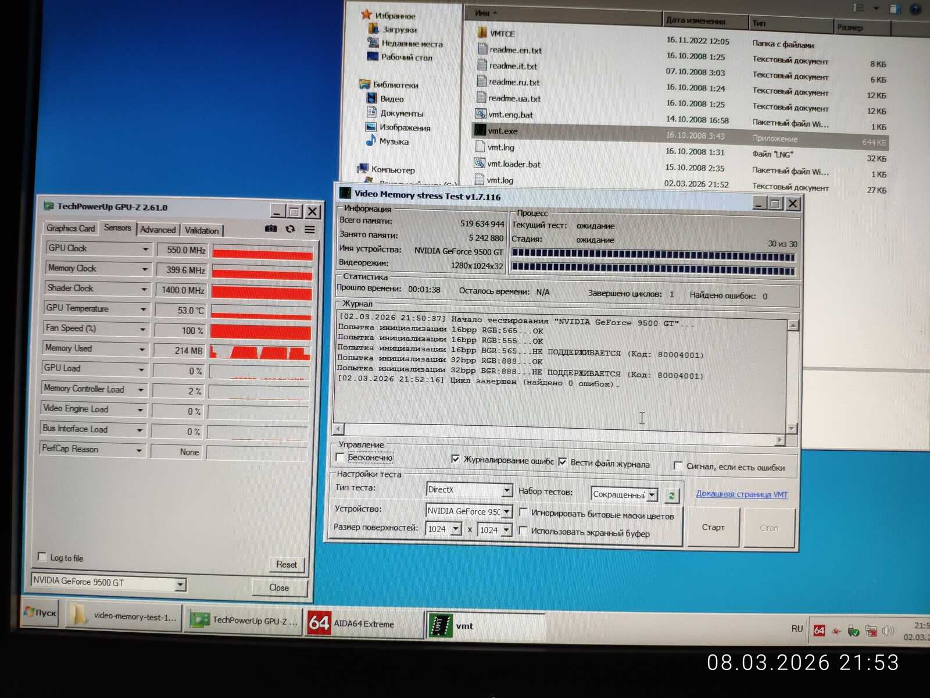Open the GPU Temperature sensor dropdown
The height and width of the screenshot is (698, 930).
[x=143, y=309]
